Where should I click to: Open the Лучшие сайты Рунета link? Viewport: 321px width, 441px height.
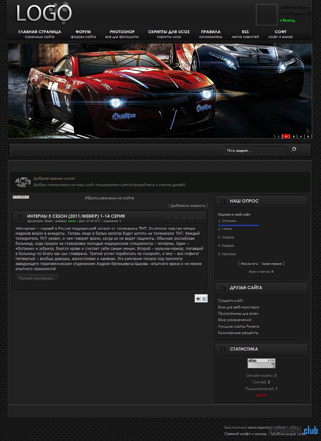(239, 326)
